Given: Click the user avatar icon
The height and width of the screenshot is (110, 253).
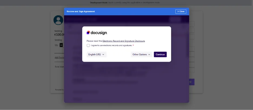Looking at the screenshot, I should click(58, 20).
